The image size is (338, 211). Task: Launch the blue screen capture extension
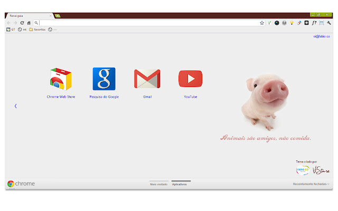coord(322,23)
